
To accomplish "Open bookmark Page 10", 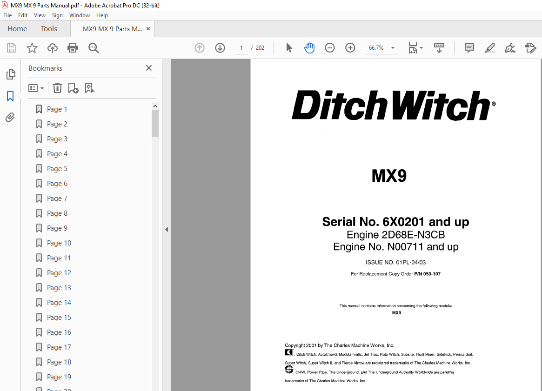I will pos(59,243).
